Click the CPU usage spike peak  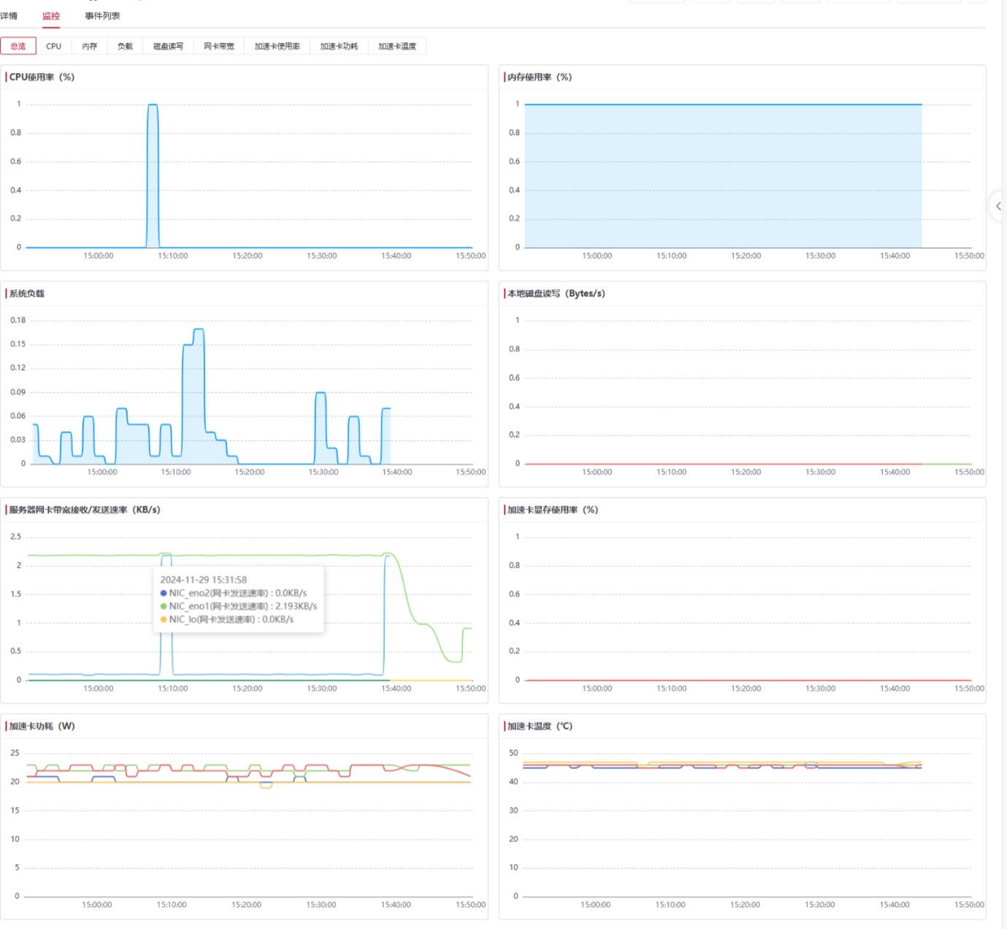153,105
